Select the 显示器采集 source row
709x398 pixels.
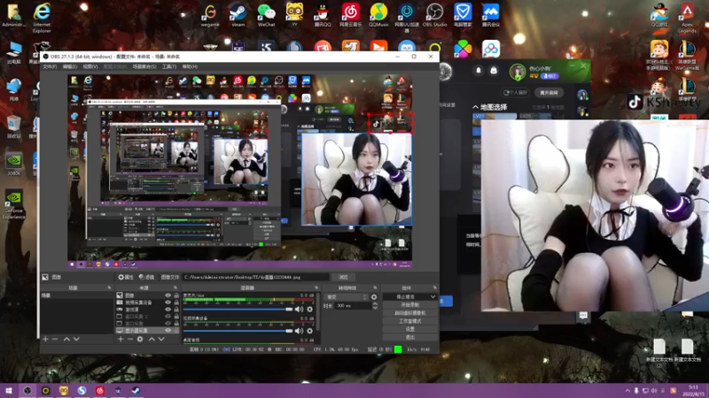click(x=147, y=330)
